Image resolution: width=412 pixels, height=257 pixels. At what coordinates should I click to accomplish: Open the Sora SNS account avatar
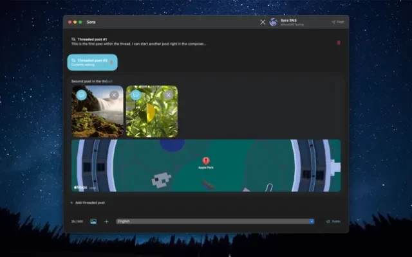pos(274,22)
